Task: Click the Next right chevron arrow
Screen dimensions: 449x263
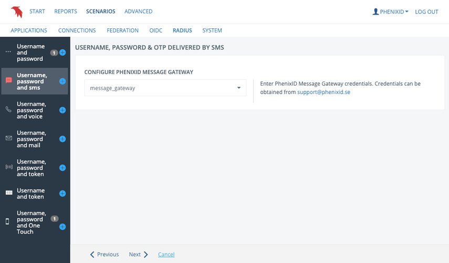Action: point(146,255)
